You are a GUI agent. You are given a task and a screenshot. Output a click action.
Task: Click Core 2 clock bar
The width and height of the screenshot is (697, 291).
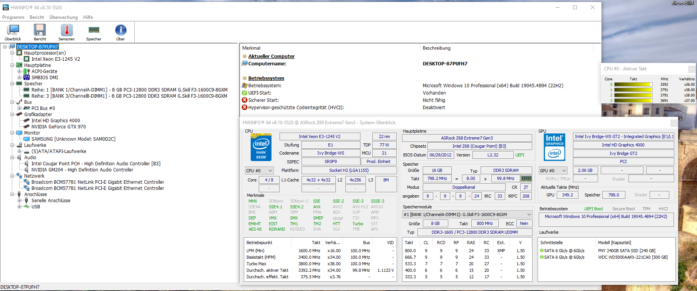[x=633, y=95]
